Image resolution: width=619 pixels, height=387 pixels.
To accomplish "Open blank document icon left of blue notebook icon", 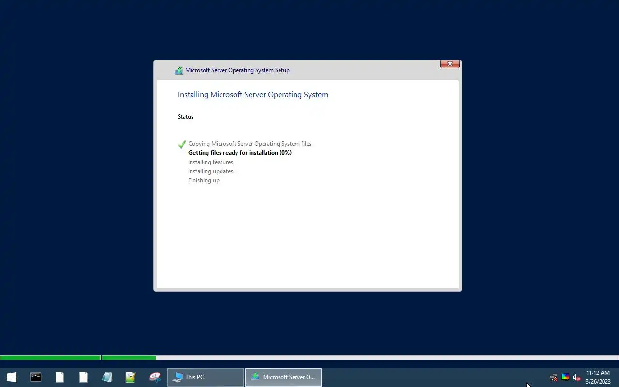I will click(x=83, y=377).
